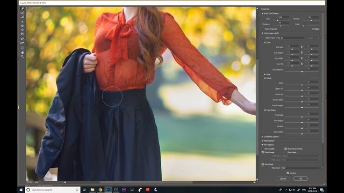Click the OK button
The height and width of the screenshot is (193, 344).
pos(300,179)
